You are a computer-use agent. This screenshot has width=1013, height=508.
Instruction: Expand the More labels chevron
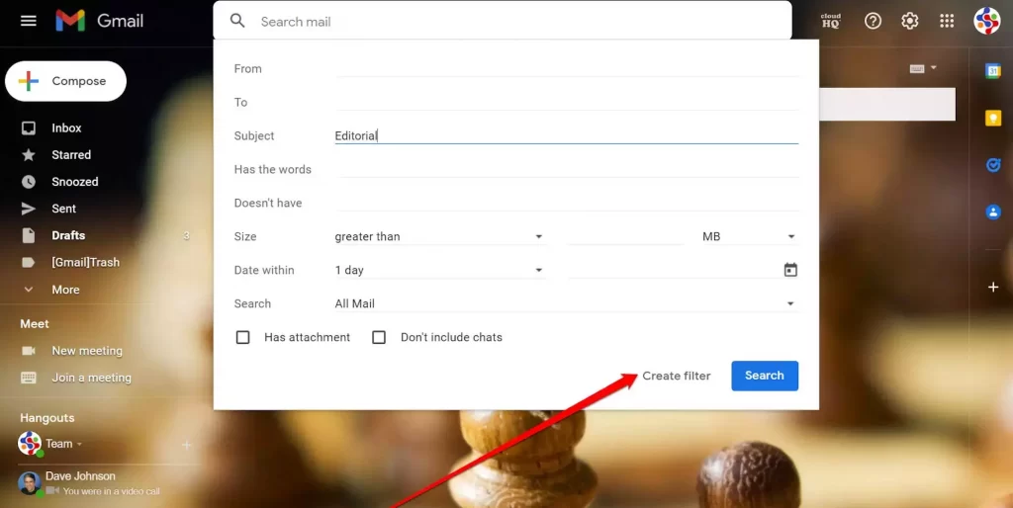tap(29, 290)
